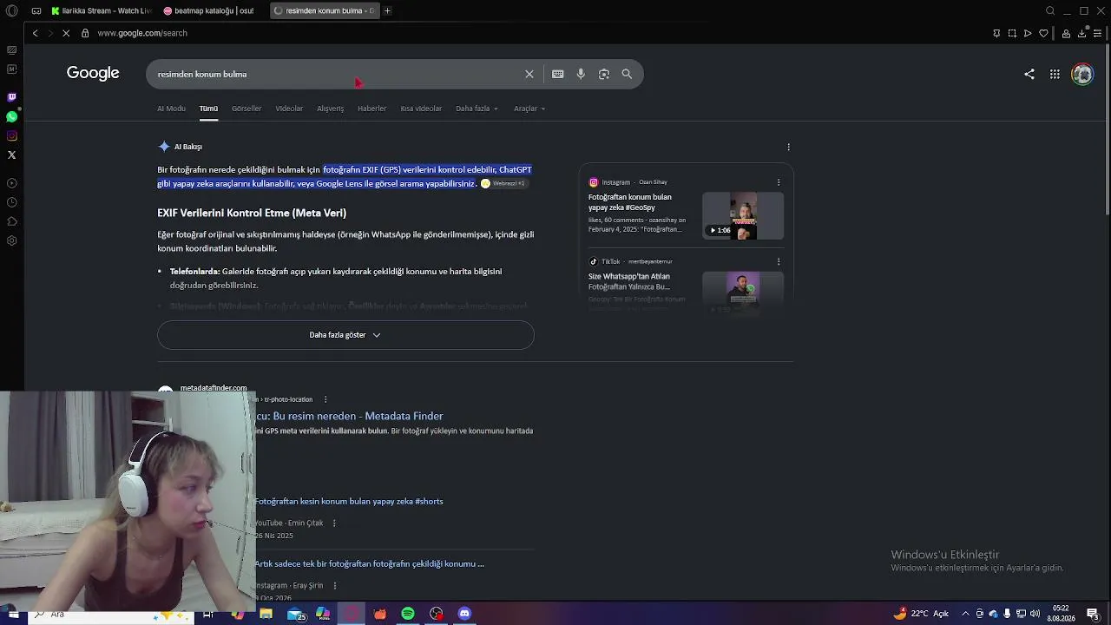Open the browser sidebar history clock icon
1111x625 pixels.
tap(11, 202)
